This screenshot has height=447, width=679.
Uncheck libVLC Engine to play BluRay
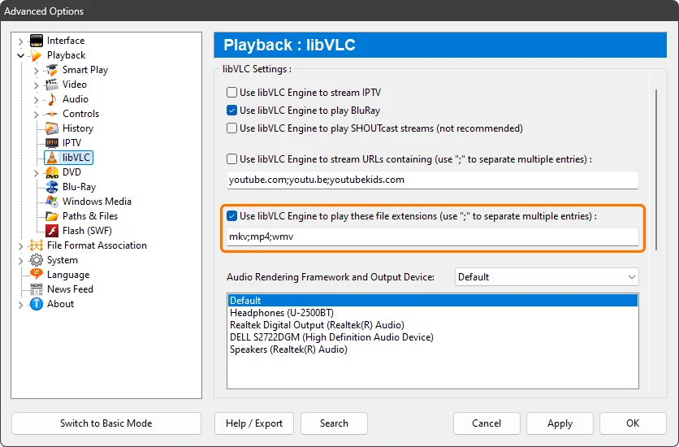point(232,111)
